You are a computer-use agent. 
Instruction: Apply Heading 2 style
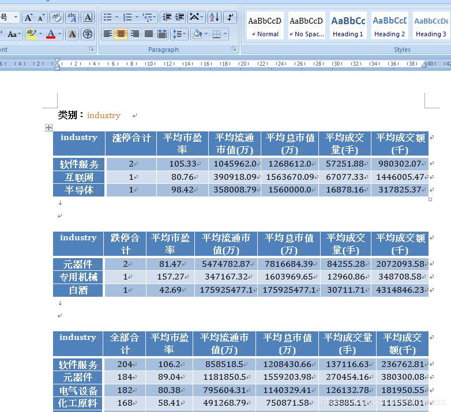tap(389, 25)
